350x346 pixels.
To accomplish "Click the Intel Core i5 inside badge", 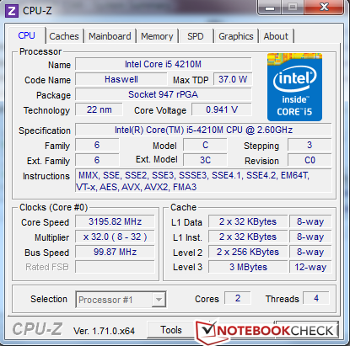I will [x=294, y=87].
